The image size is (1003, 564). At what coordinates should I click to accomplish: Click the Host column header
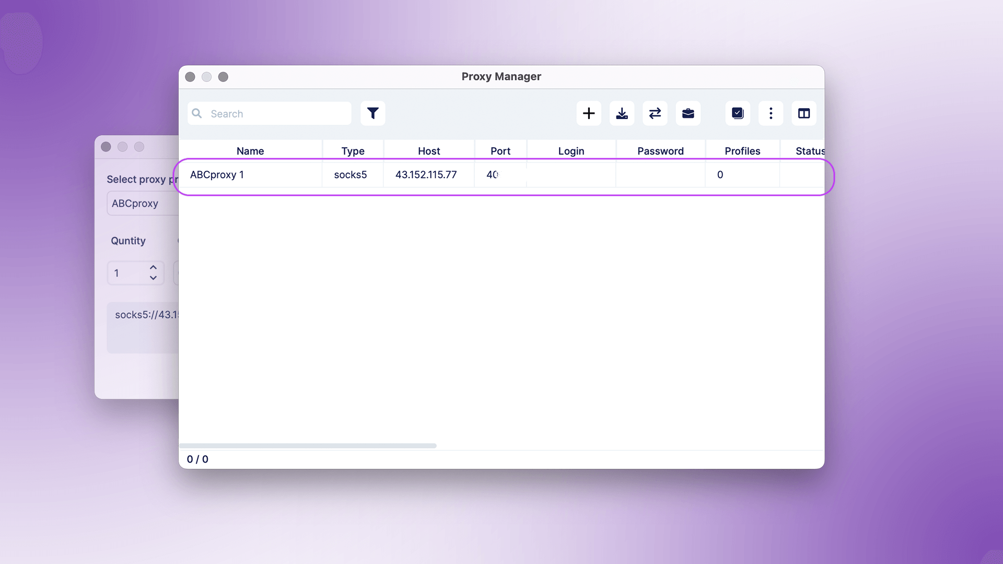429,151
